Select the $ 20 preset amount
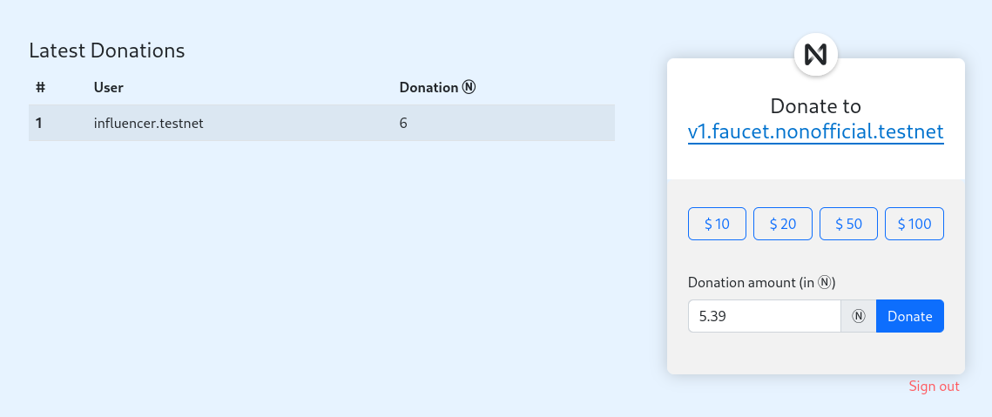992x417 pixels. point(783,224)
